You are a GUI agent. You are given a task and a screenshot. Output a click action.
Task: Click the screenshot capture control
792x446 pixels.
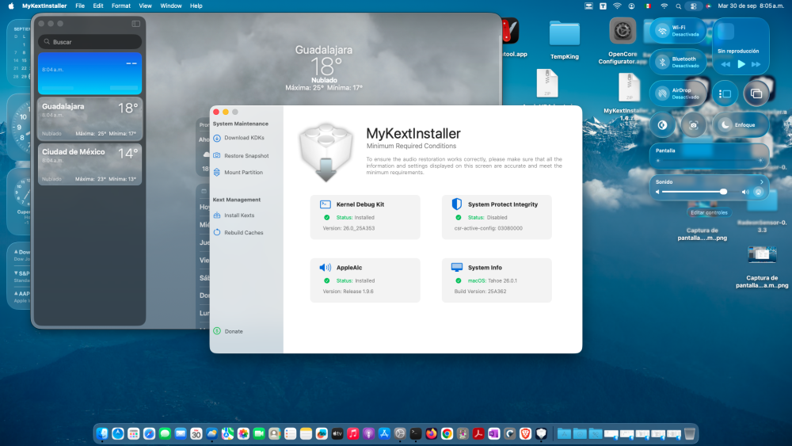coord(694,124)
